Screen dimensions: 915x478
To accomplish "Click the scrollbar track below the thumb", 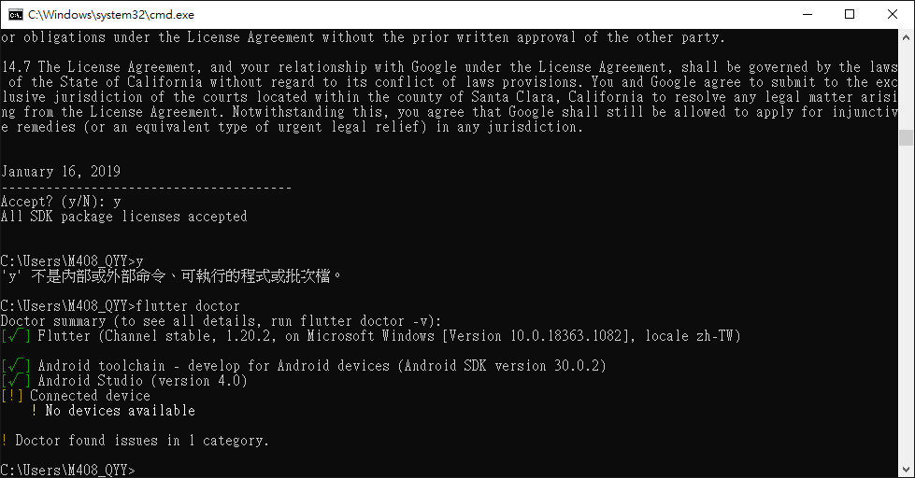I will (x=906, y=308).
